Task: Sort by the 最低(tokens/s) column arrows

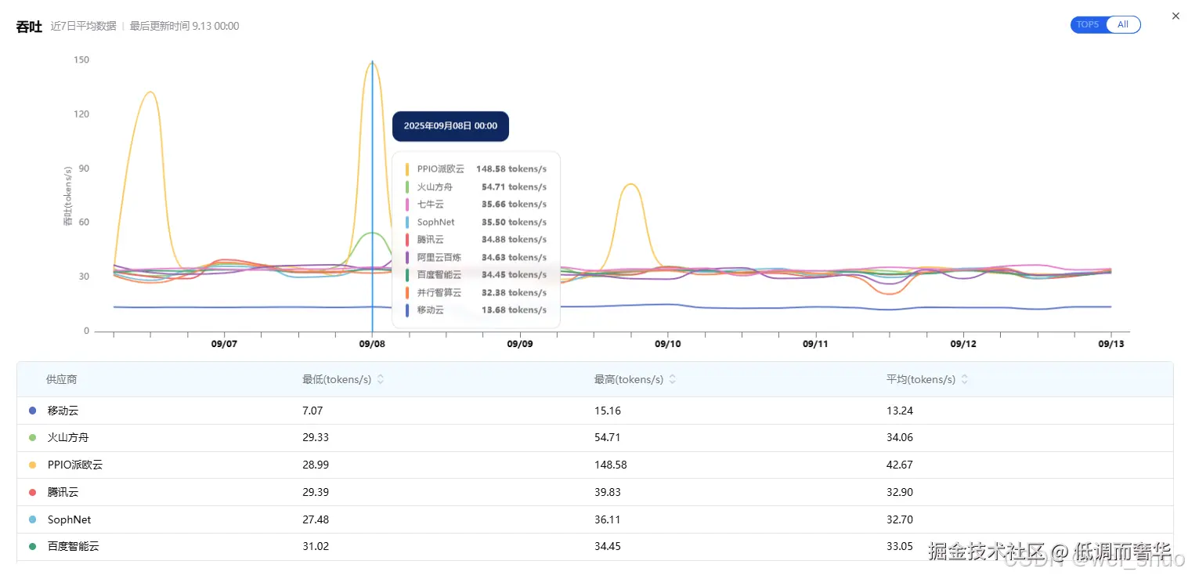Action: pos(381,379)
